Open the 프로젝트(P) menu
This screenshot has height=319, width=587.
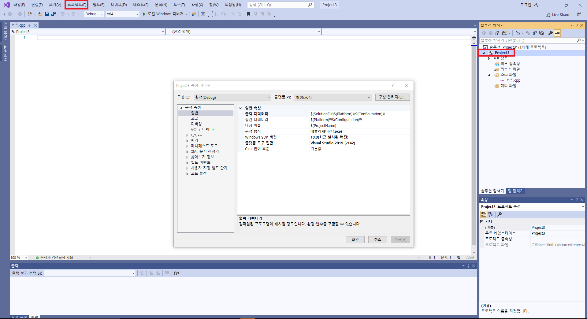pos(76,5)
